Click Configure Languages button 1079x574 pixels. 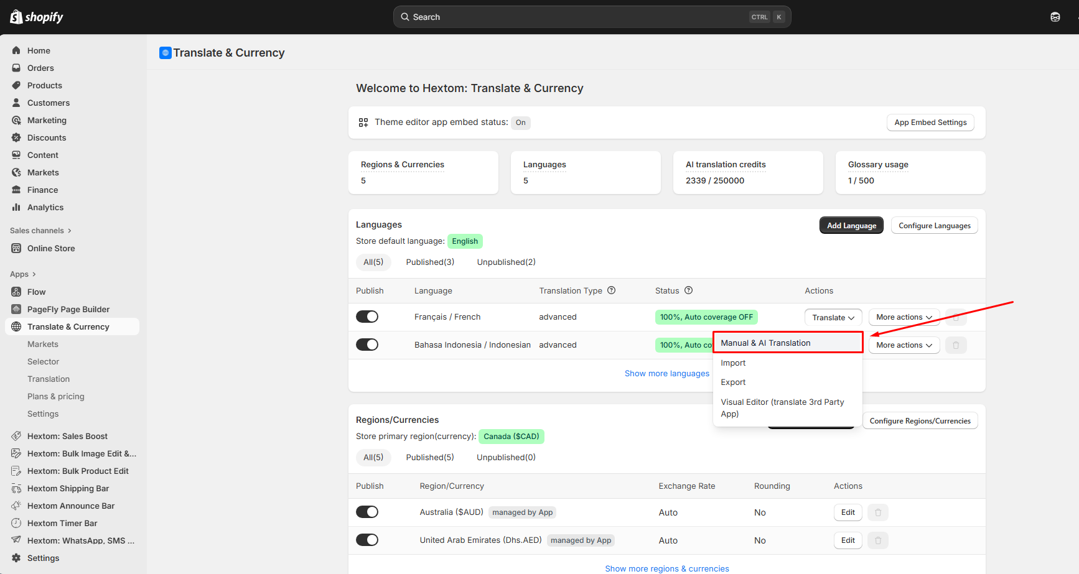coord(935,226)
